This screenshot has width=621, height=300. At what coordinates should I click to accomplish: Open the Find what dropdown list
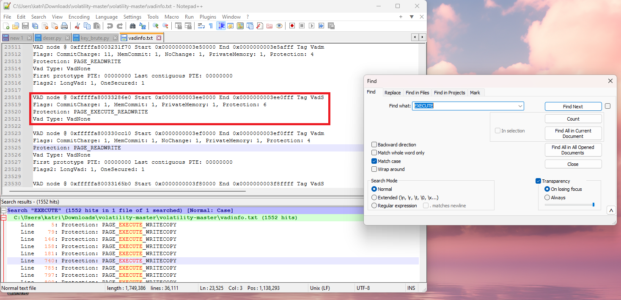[521, 106]
